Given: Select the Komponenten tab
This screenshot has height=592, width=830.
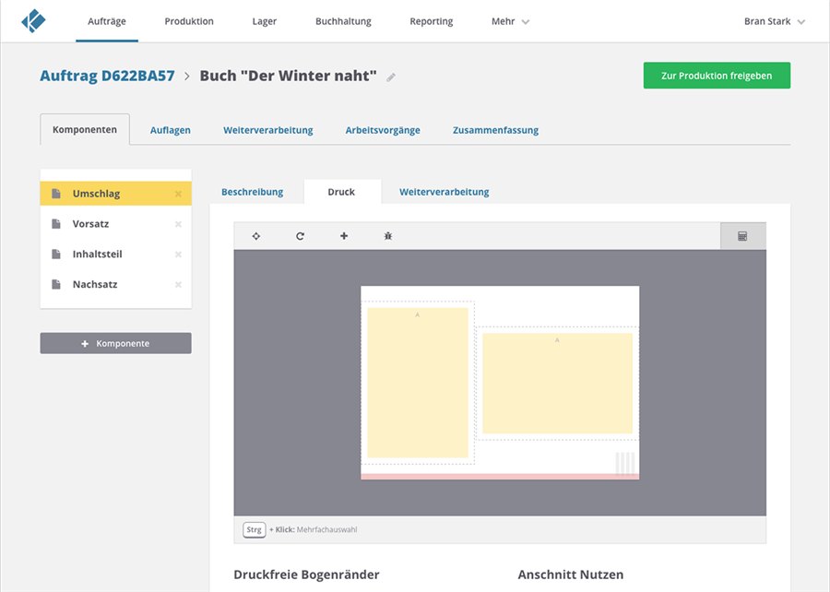Looking at the screenshot, I should [x=85, y=130].
